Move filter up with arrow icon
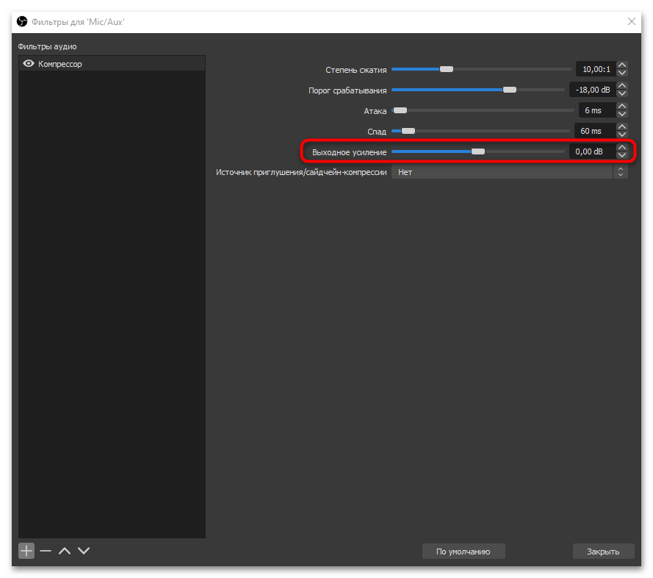 point(65,551)
